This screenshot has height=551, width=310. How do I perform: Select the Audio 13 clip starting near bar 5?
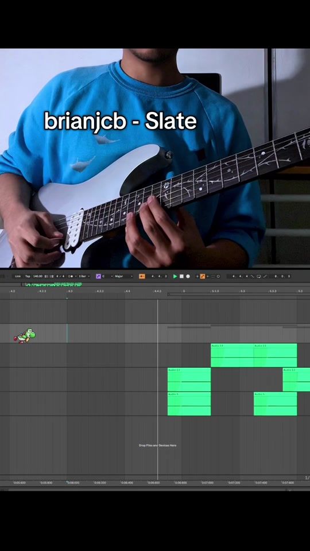coord(189,379)
